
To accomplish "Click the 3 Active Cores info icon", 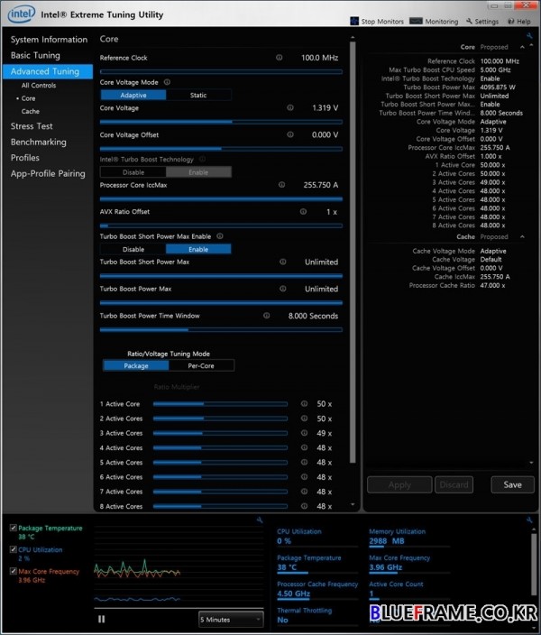I will click(304, 433).
